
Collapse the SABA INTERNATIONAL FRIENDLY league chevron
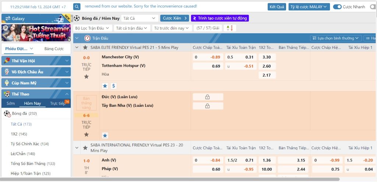point(77,148)
